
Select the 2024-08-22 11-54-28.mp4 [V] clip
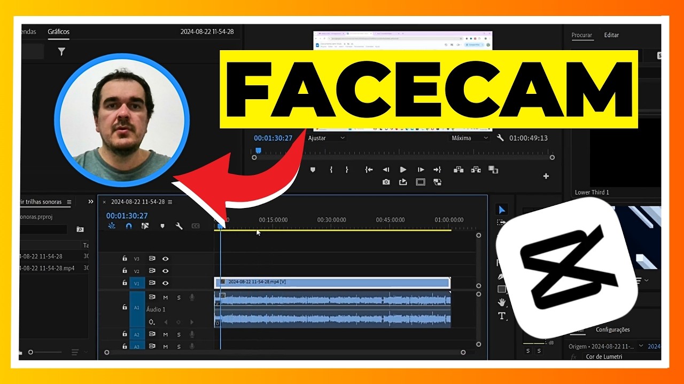[332, 283]
